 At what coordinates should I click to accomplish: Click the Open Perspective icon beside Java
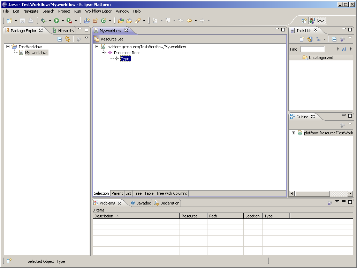(x=304, y=21)
